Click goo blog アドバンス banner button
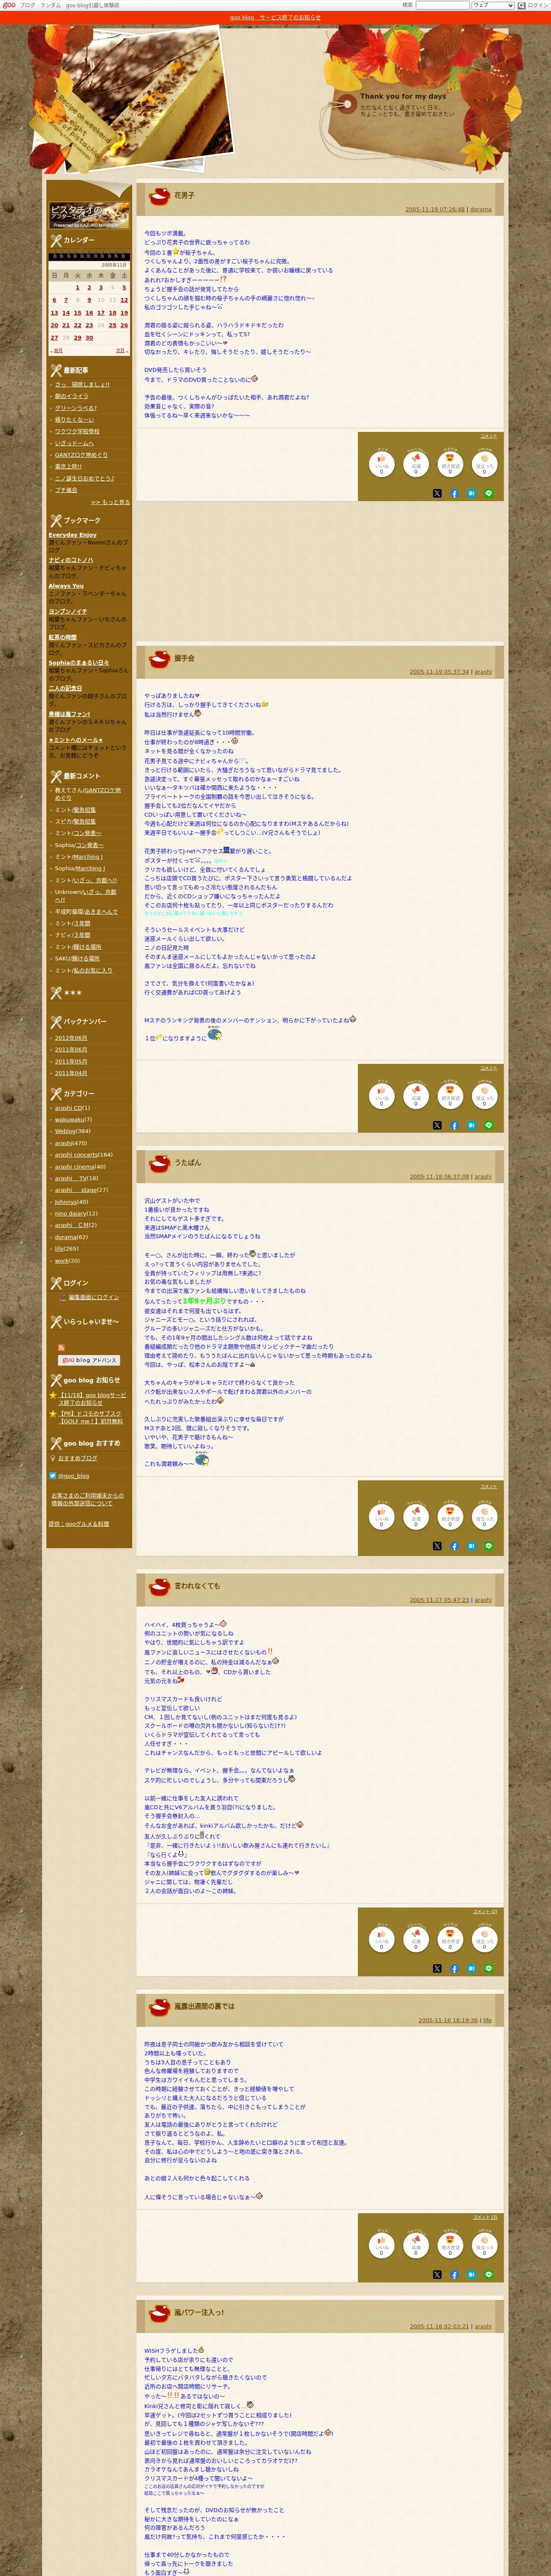 [89, 1360]
